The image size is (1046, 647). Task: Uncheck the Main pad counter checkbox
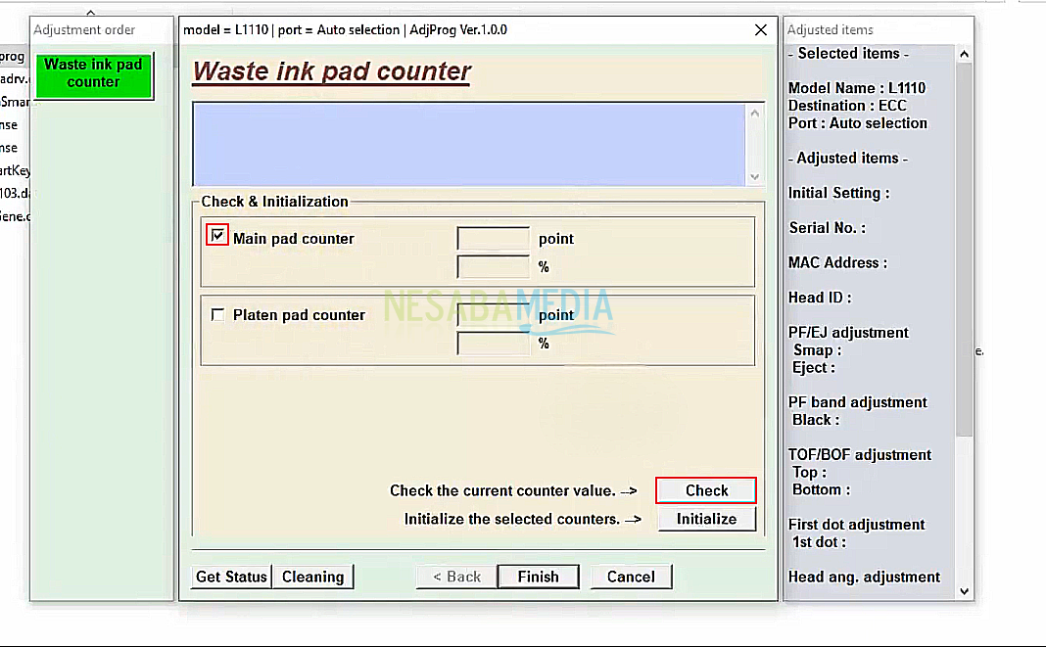point(217,236)
